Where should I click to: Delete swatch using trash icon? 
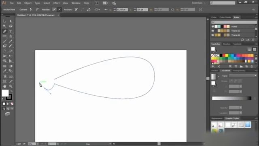click(x=252, y=67)
